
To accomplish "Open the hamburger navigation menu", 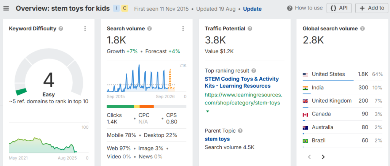I will pyautogui.click(x=6, y=8).
